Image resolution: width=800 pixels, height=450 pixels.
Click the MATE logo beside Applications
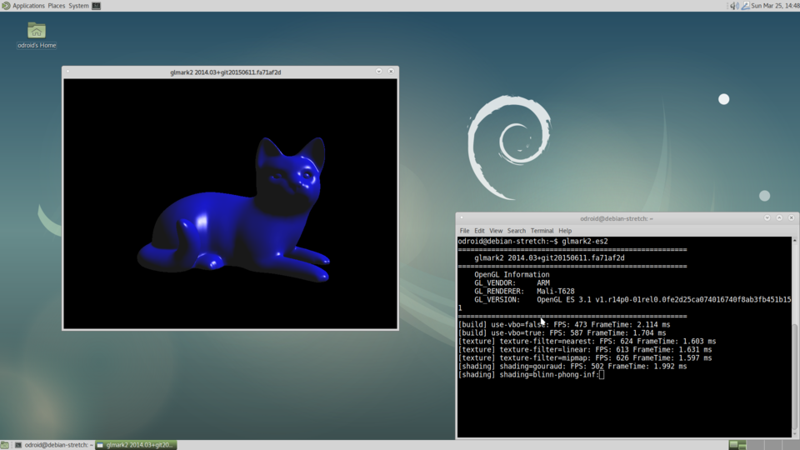[6, 6]
